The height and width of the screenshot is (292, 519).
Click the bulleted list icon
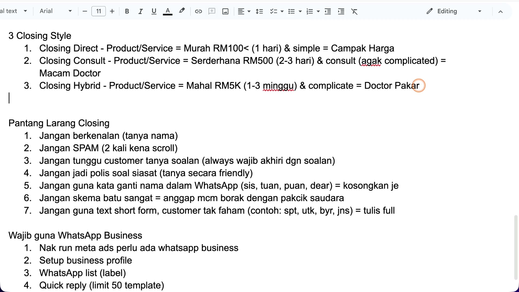pos(291,11)
